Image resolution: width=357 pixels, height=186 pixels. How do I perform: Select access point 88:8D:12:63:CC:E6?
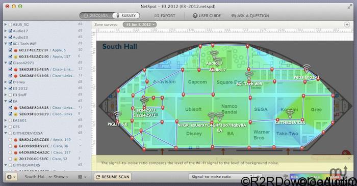(45, 139)
